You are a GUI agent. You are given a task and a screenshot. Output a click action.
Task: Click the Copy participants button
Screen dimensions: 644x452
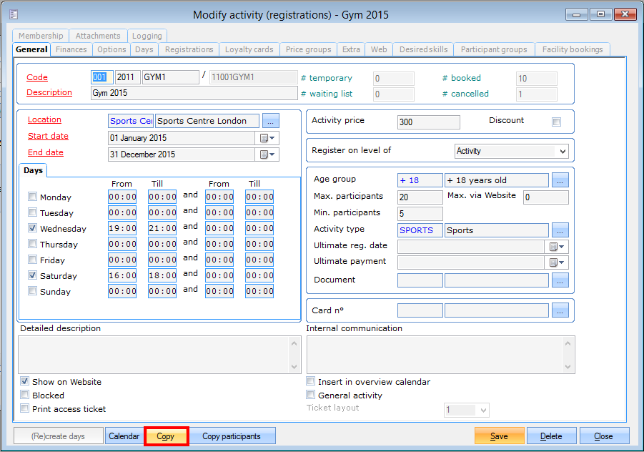coord(232,436)
